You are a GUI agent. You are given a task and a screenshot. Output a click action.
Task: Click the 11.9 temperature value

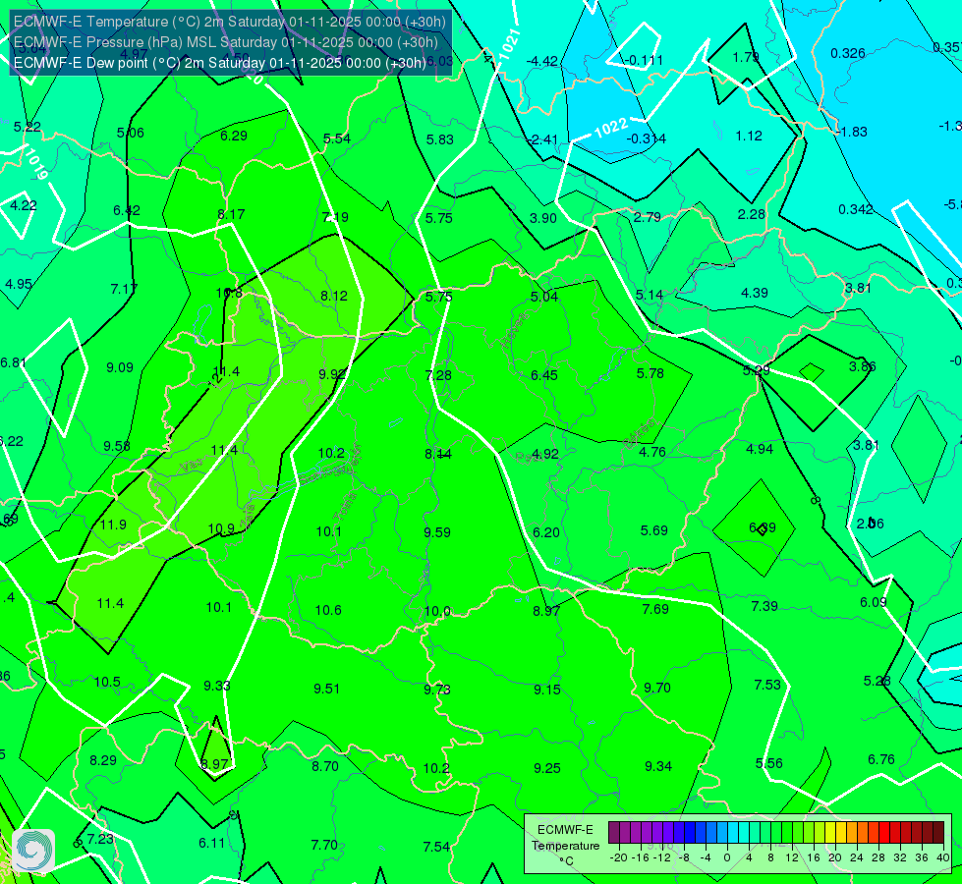tap(113, 525)
